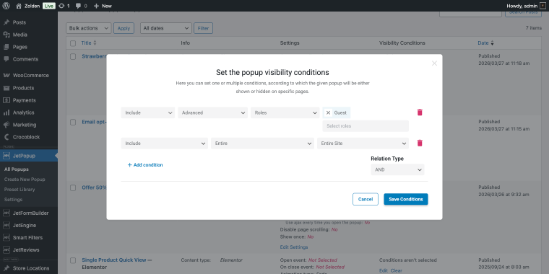Viewport: 549px width, 274px height.
Task: Click the Cancel button in dialog
Action: (x=366, y=199)
